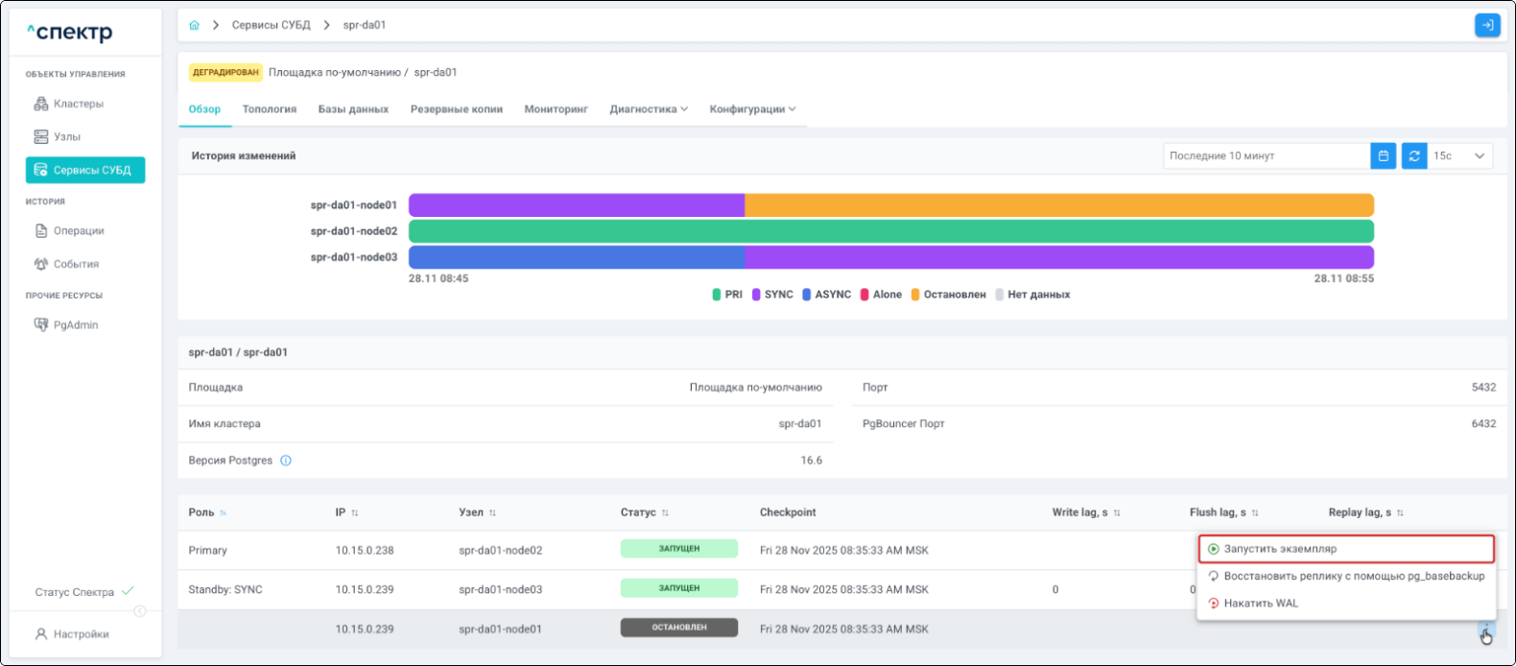The image size is (1516, 666).
Task: Sort the table by Статус column
Action: click(x=665, y=513)
